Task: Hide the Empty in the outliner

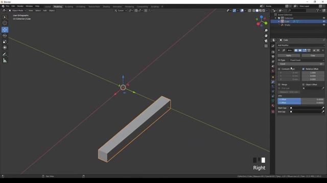Action: [324, 25]
